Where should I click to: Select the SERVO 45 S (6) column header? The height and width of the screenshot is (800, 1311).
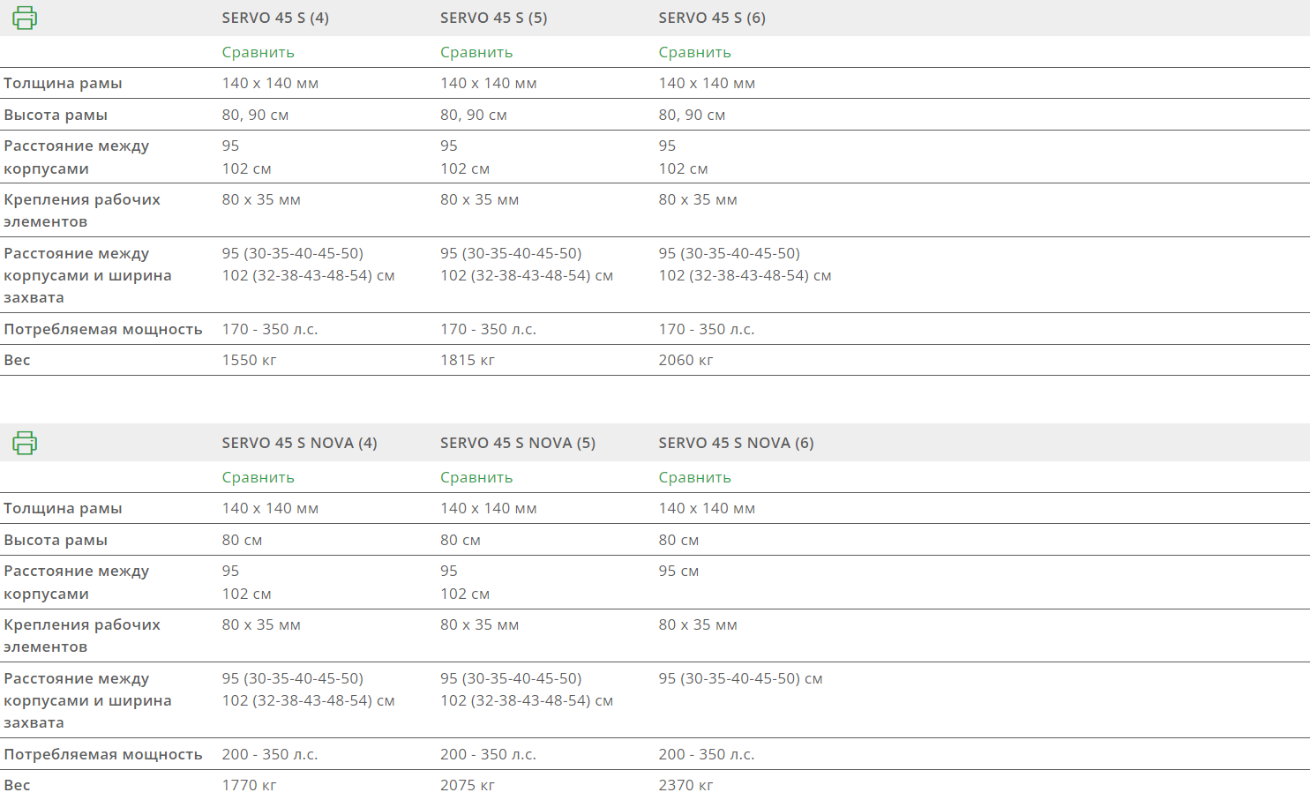(712, 18)
